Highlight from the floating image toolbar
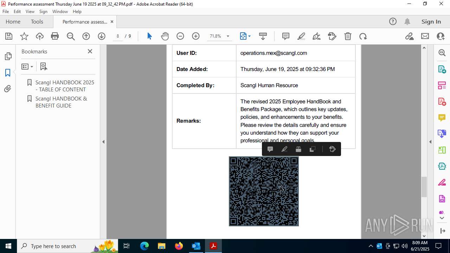 click(x=284, y=149)
